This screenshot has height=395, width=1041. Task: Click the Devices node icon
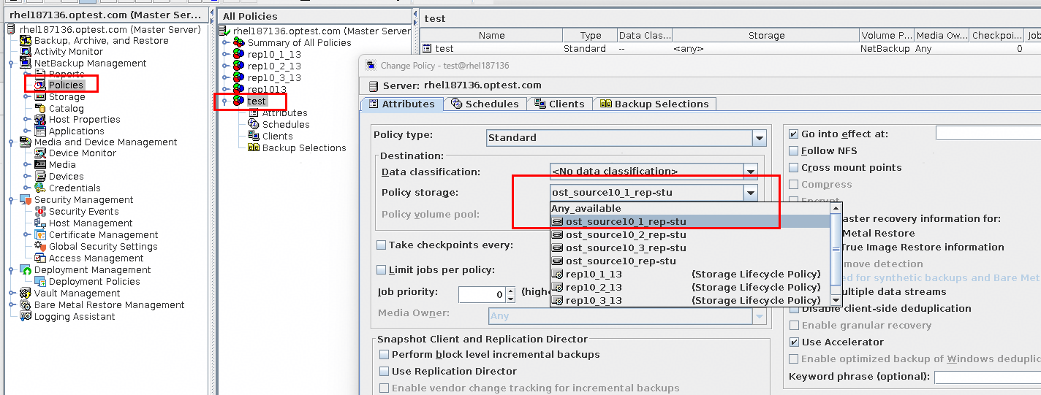(x=40, y=177)
